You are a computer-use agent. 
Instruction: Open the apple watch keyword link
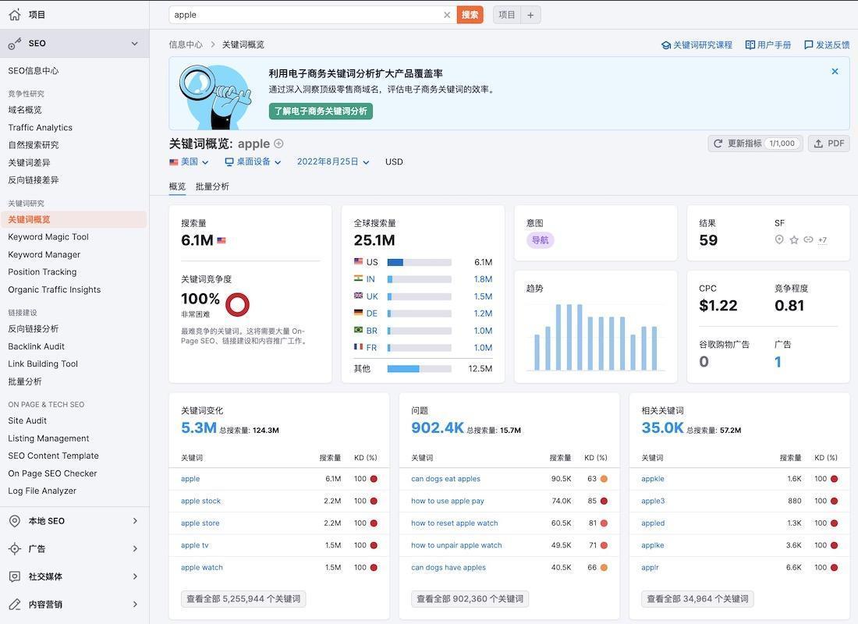click(202, 568)
